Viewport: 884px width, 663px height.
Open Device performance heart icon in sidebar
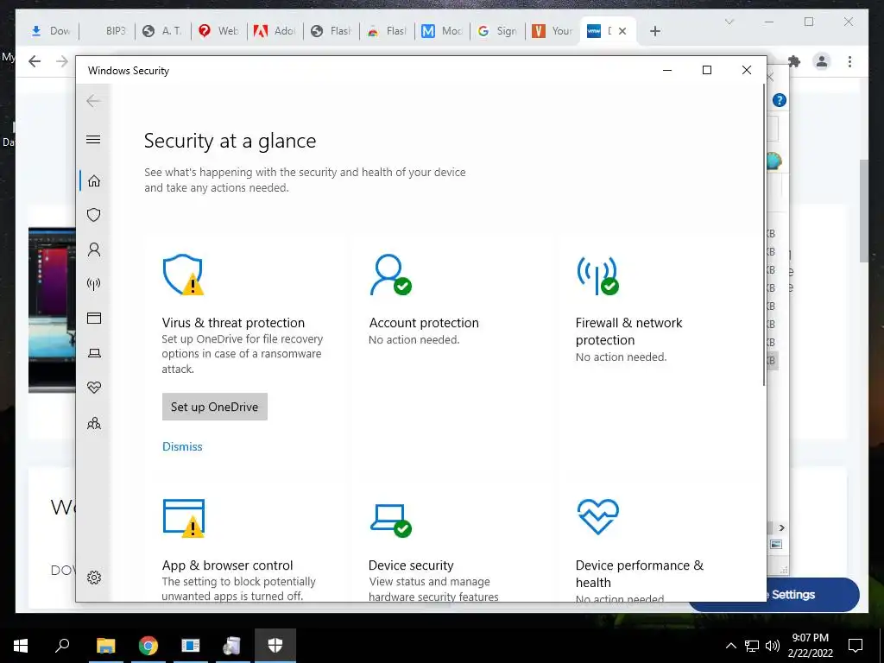click(94, 388)
